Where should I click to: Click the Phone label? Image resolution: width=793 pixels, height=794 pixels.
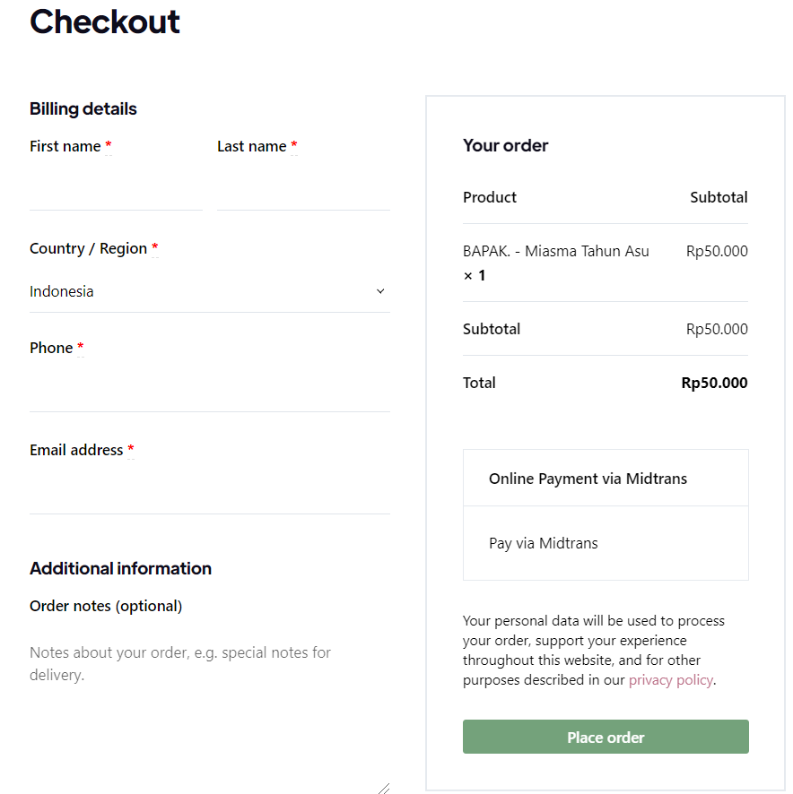coord(51,348)
